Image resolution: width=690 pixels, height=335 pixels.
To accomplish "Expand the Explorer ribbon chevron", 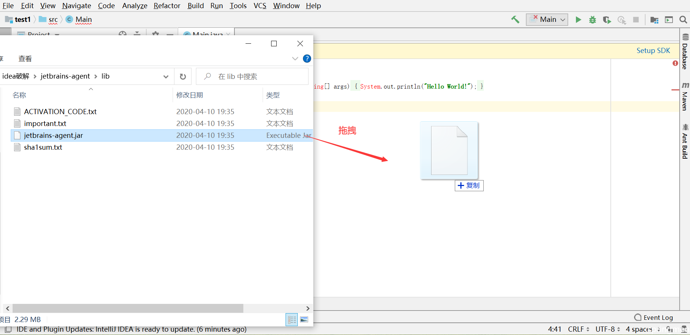I will 295,59.
